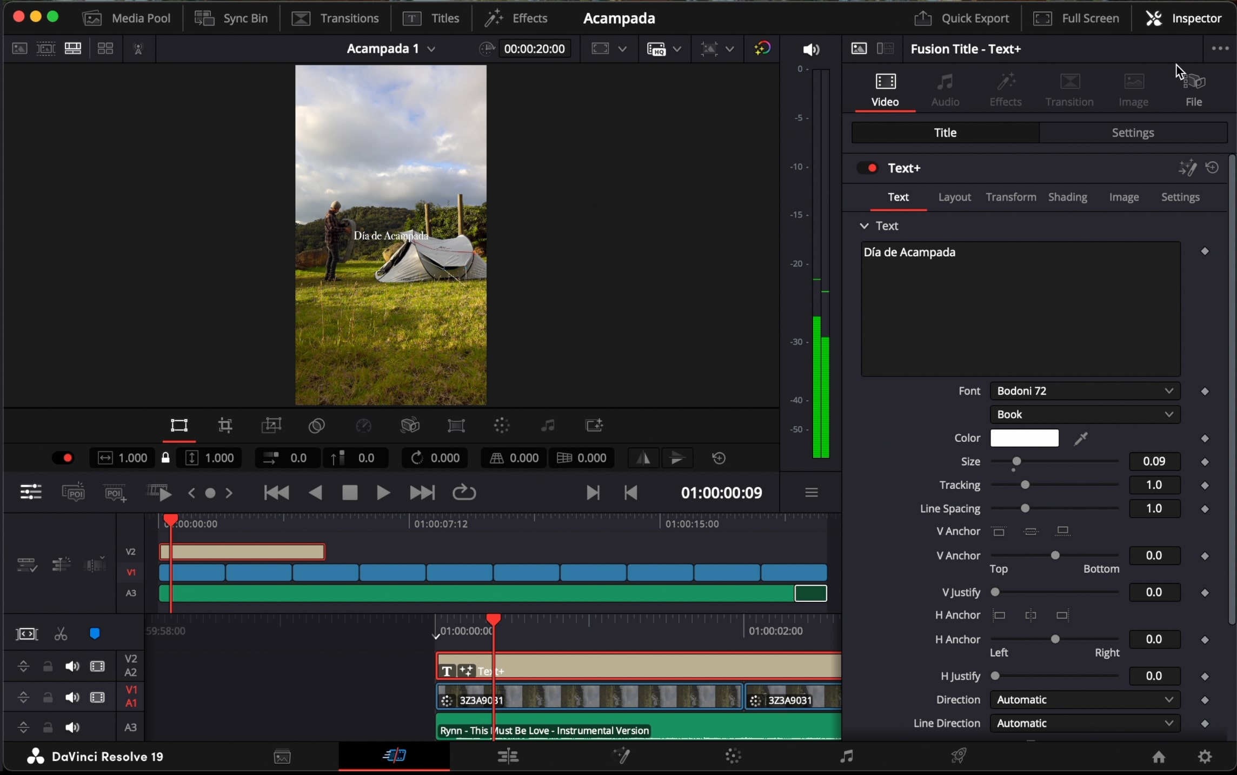
Task: Click the Día de Acampada text field
Action: coord(1020,308)
